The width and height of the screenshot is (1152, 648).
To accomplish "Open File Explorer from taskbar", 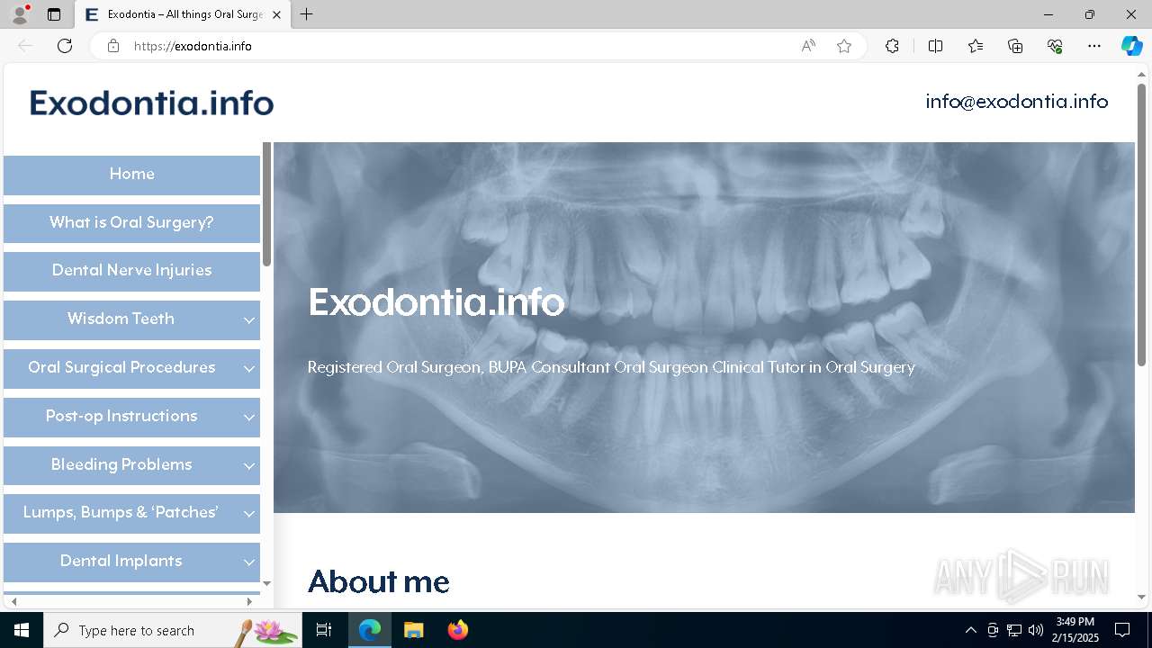I will pos(413,630).
